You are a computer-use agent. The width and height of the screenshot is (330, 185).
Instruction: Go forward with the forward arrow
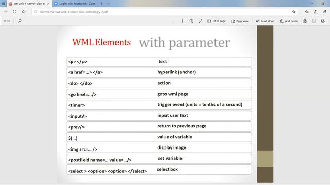(x=6, y=12)
